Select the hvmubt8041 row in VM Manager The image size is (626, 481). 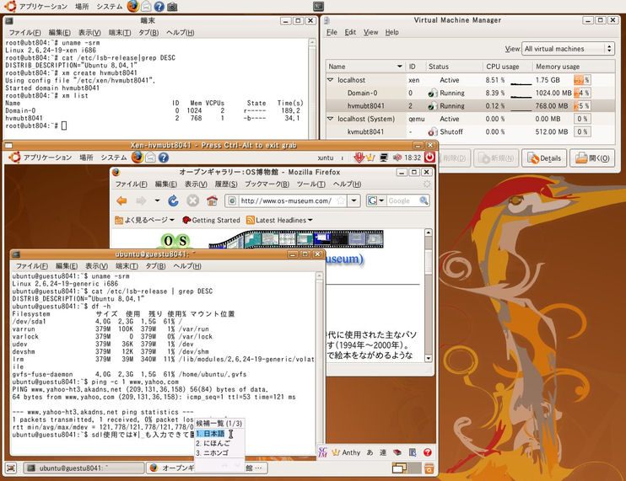470,105
